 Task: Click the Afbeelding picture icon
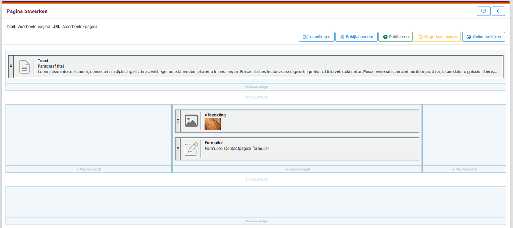tap(191, 121)
